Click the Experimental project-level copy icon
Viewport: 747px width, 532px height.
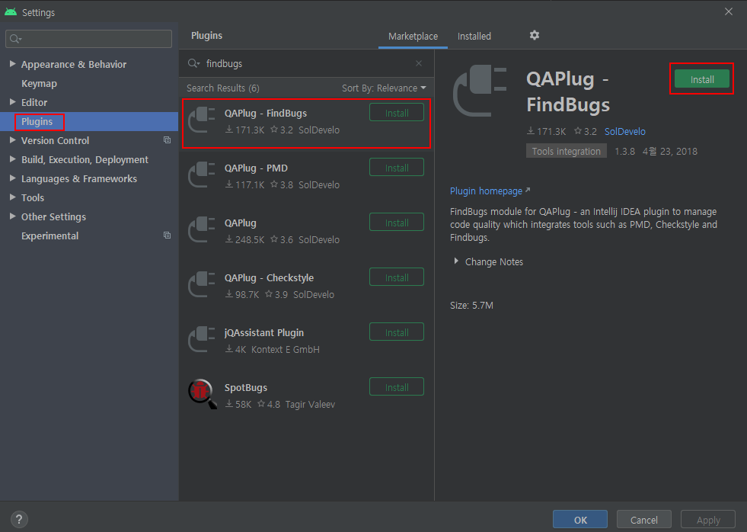pos(168,236)
